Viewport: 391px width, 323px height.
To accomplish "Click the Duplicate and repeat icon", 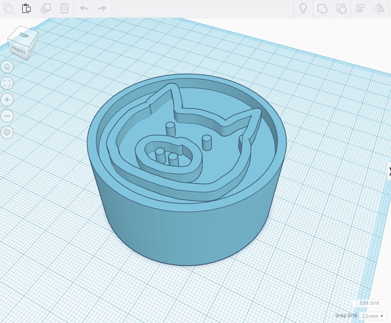I will click(46, 8).
